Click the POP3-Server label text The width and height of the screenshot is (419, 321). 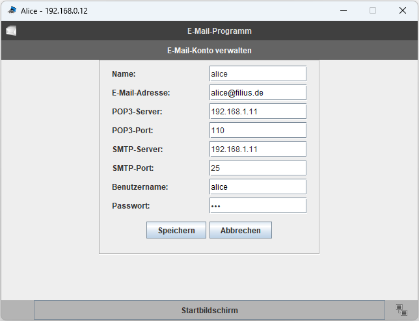click(x=137, y=112)
